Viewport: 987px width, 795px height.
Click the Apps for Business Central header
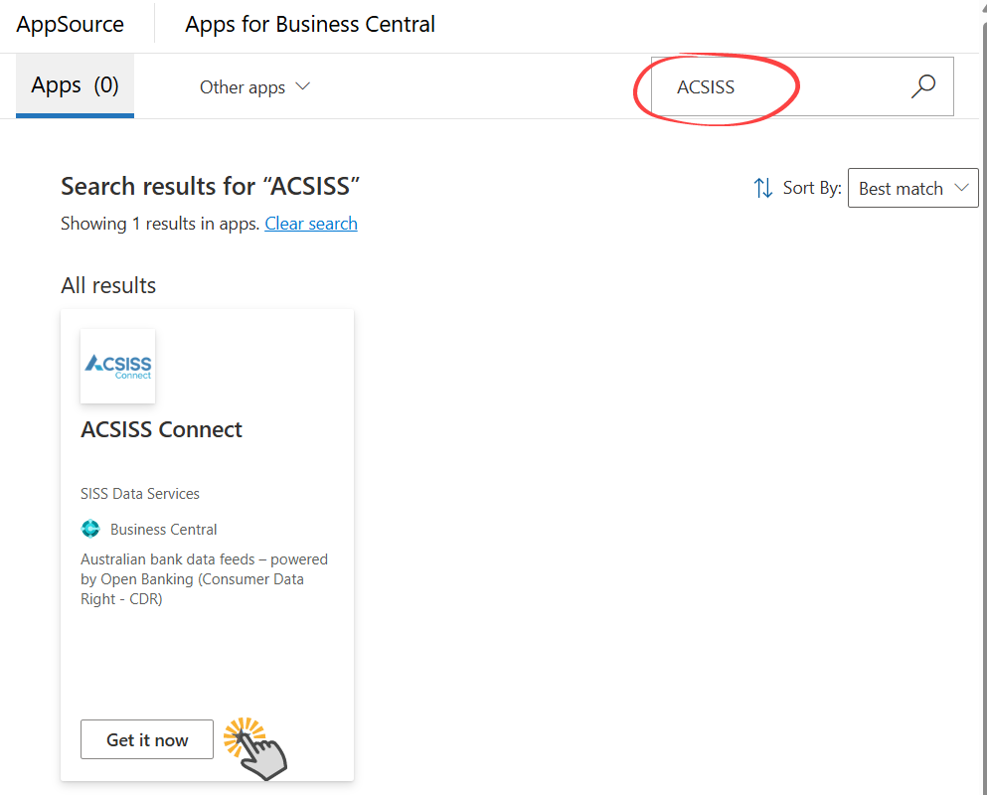pos(310,24)
